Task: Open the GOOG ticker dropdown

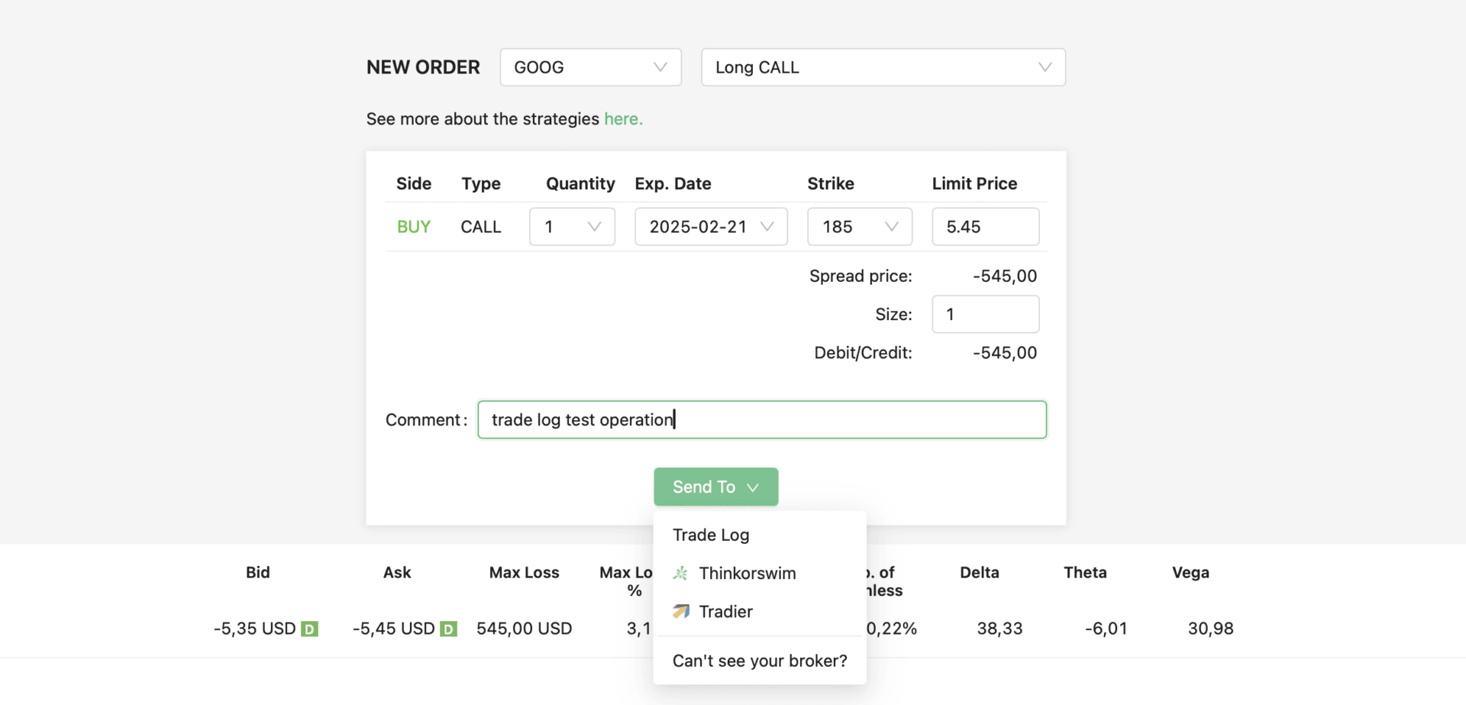Action: tap(590, 67)
